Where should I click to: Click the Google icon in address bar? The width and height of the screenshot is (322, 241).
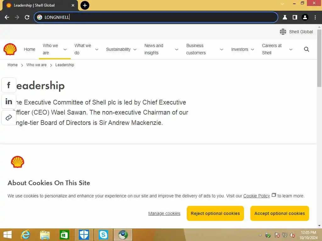39,17
